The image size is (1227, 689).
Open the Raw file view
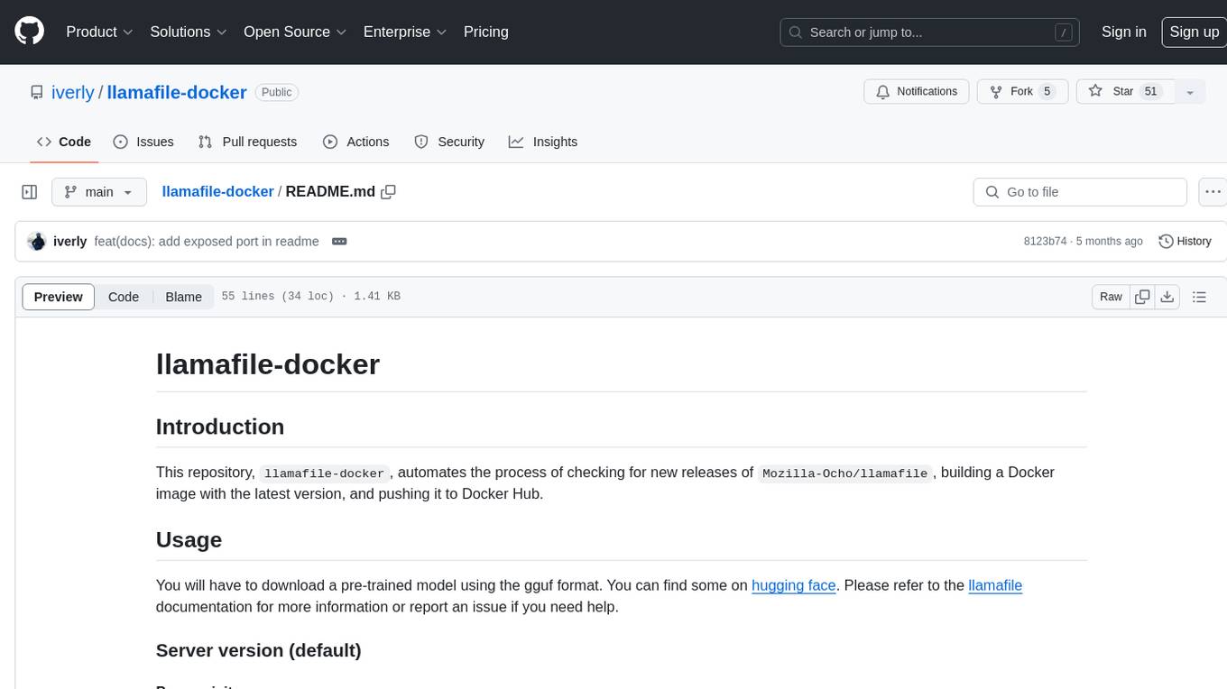click(x=1111, y=297)
